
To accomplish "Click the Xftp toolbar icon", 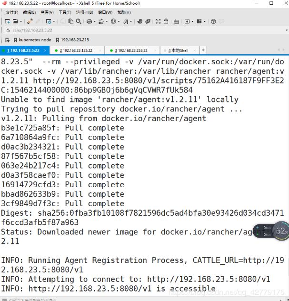I will click(x=140, y=21).
